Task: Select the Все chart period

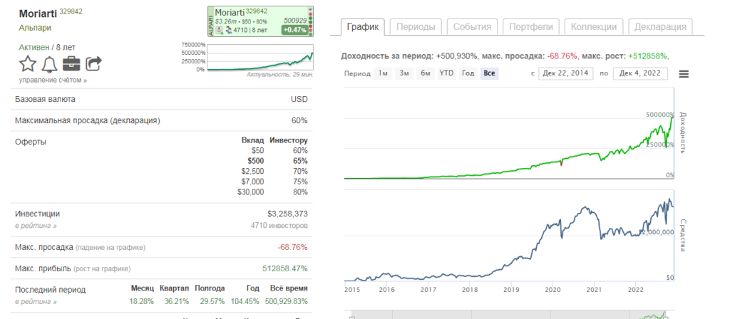Action: tap(489, 73)
